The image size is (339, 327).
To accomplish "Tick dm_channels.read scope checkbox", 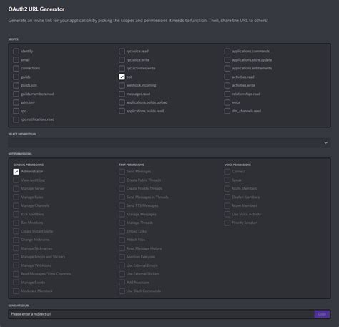I will [227, 111].
